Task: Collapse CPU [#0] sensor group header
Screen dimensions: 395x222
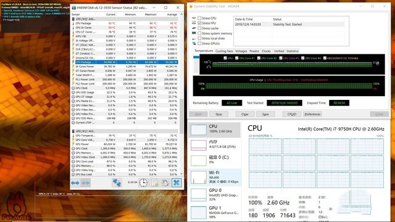Action: [125, 19]
